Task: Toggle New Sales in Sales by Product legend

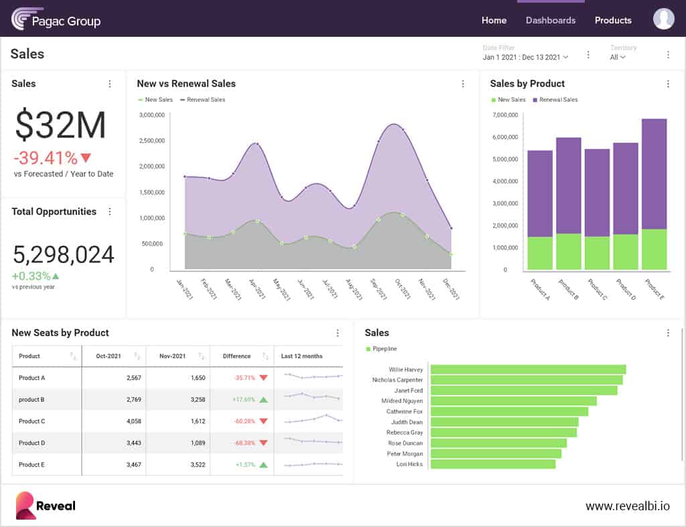Action: [508, 100]
